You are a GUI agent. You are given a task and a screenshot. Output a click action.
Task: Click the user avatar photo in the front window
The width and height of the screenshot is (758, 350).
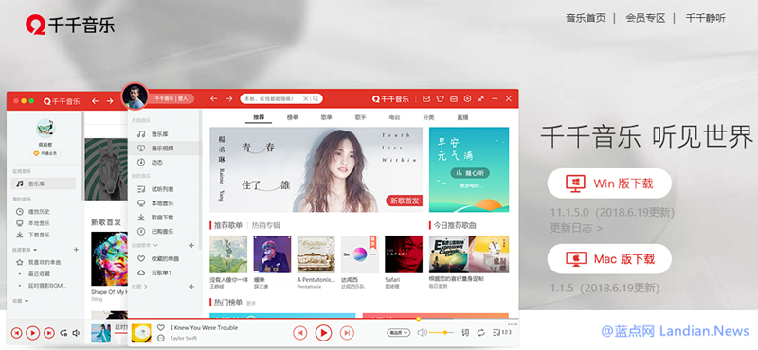click(135, 96)
